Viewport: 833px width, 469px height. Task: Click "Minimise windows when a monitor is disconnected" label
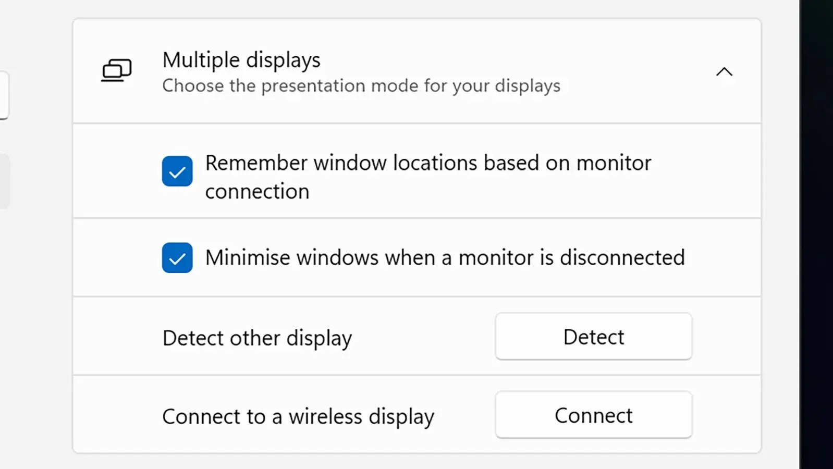(x=445, y=257)
